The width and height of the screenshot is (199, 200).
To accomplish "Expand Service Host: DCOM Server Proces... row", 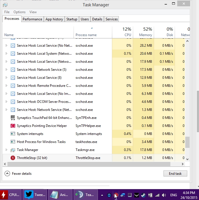I will [6, 102].
